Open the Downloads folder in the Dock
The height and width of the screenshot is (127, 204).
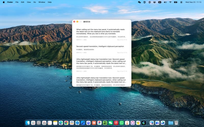pos(171,123)
